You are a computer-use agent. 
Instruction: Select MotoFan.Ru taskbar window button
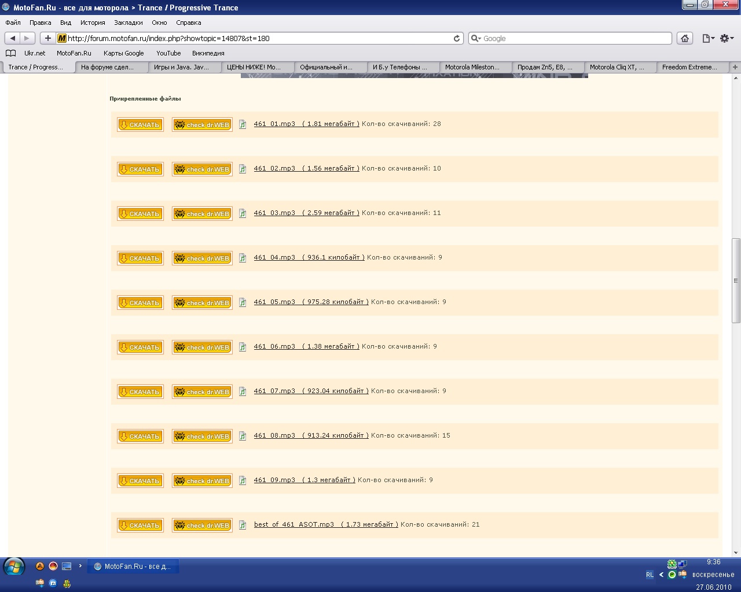133,567
